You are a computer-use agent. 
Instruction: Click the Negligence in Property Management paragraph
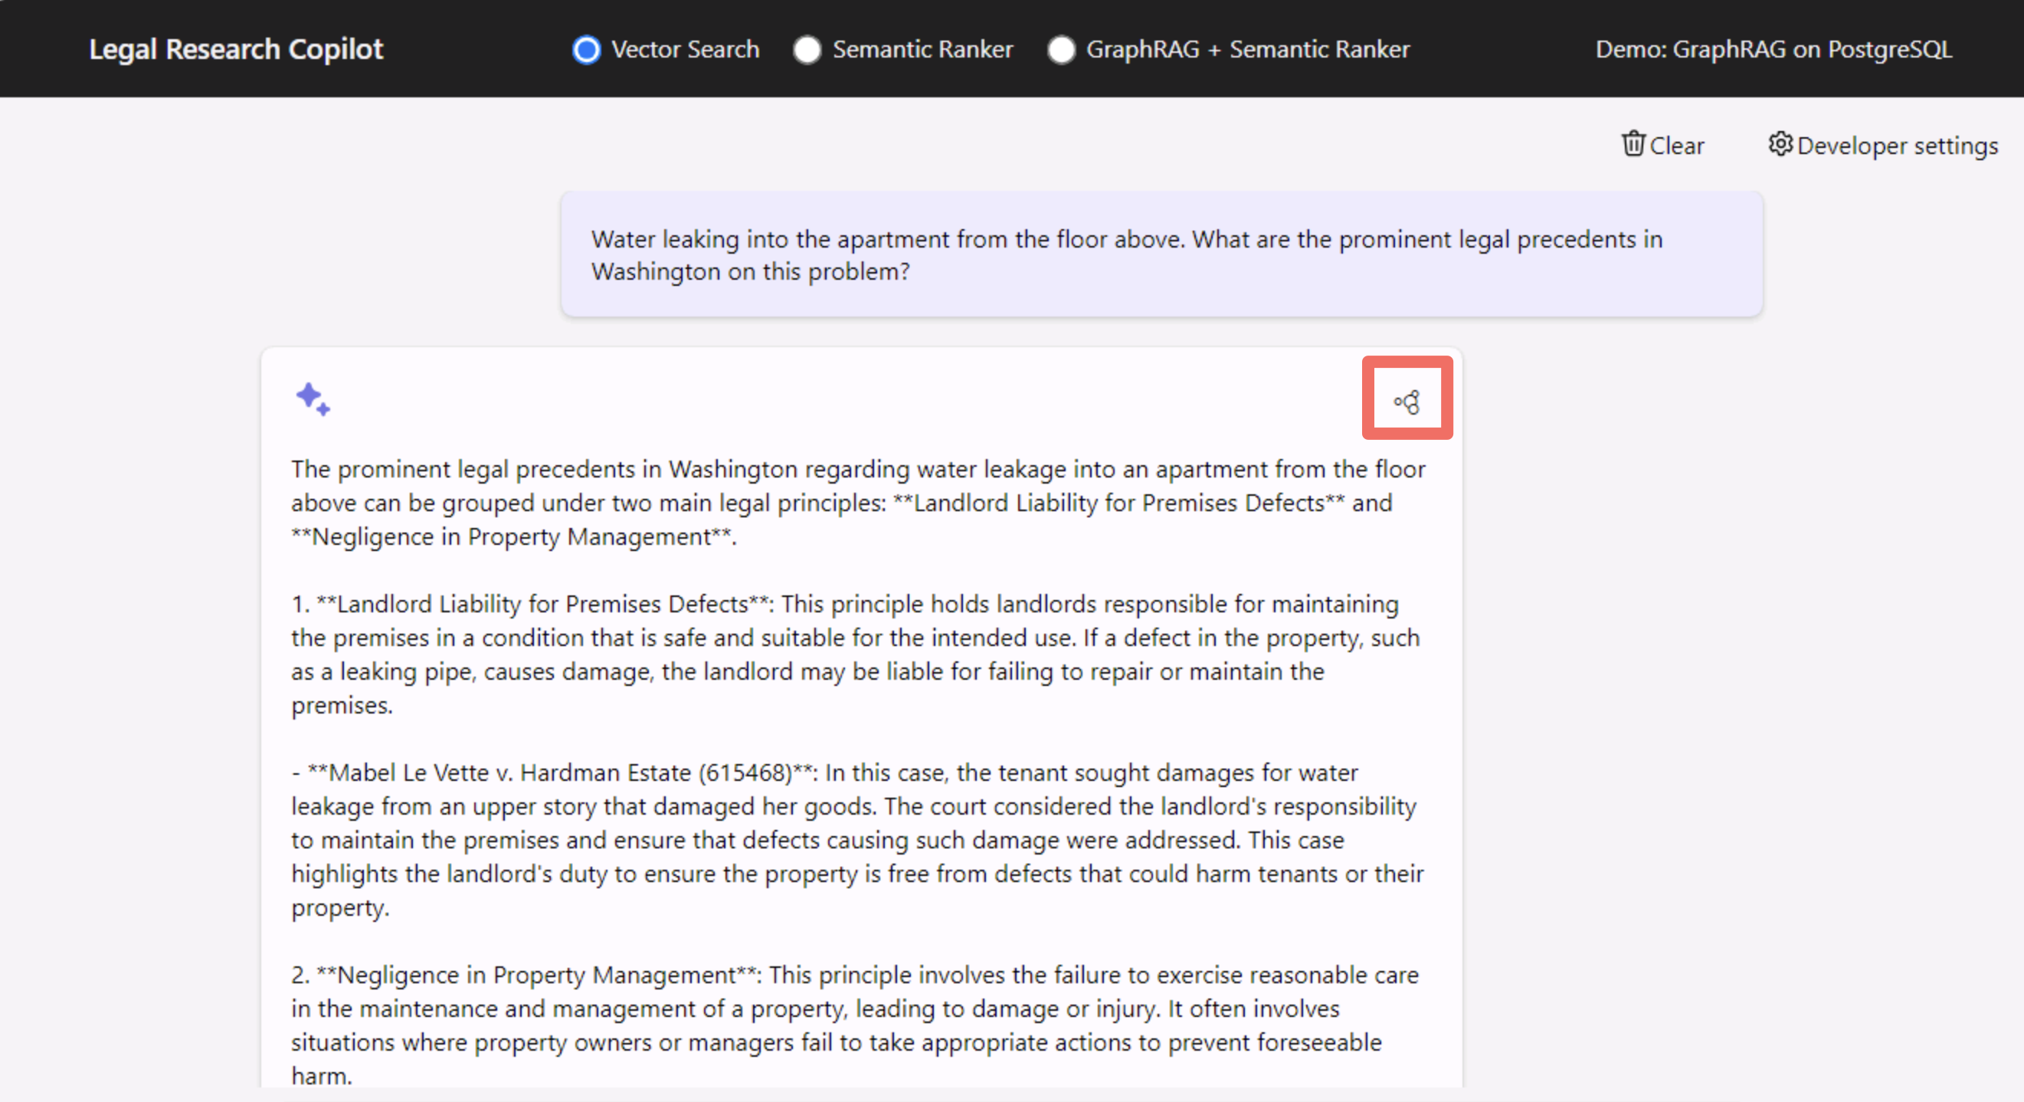855,1025
